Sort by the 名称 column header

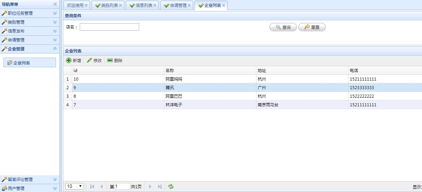[210, 70]
